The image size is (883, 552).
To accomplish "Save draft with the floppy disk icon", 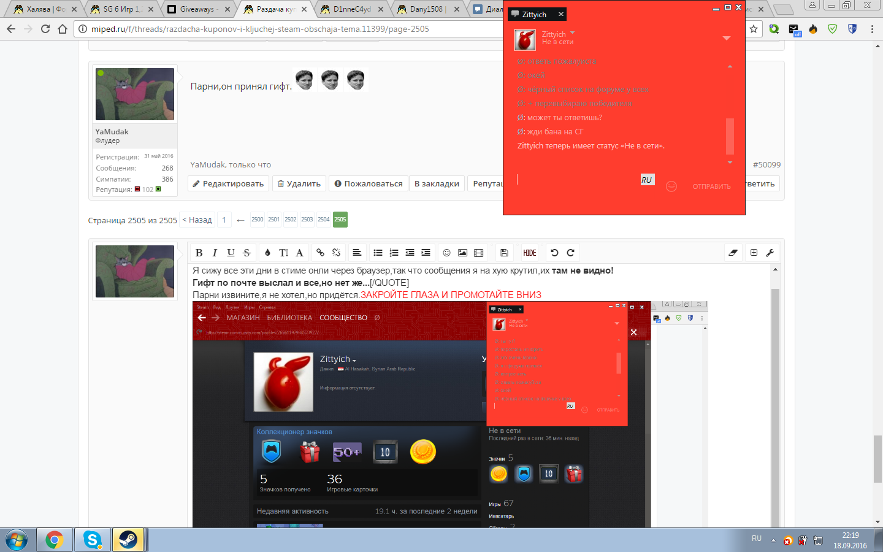I will click(504, 253).
